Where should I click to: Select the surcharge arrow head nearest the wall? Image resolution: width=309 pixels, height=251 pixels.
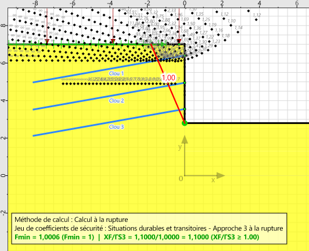pyautogui.click(x=179, y=41)
